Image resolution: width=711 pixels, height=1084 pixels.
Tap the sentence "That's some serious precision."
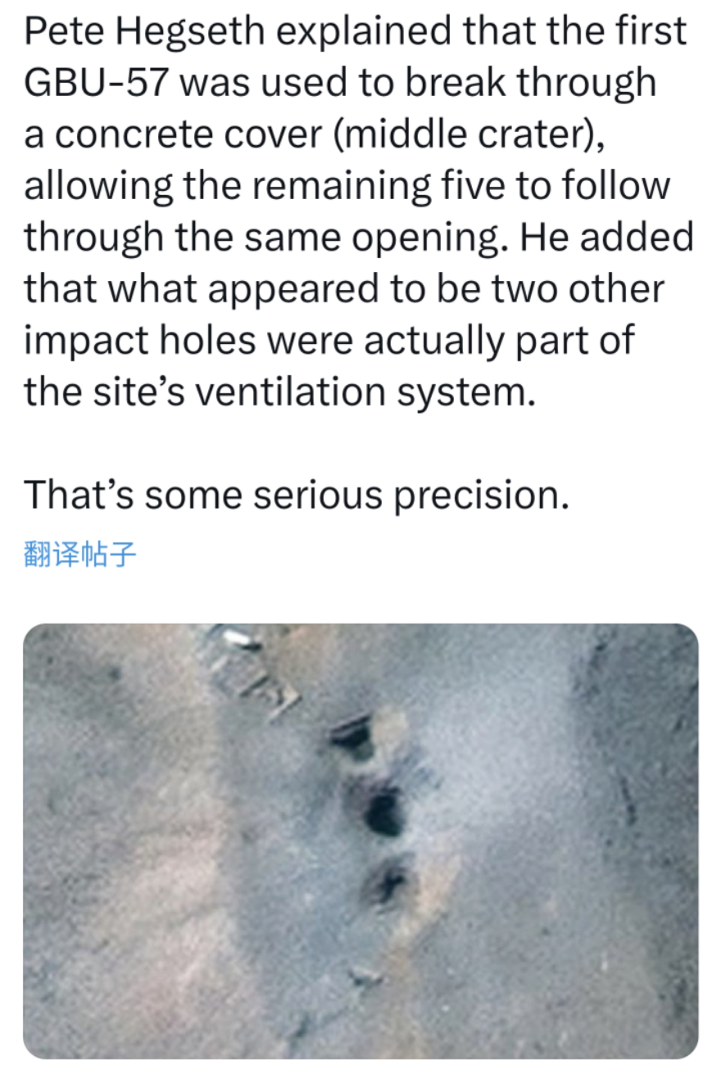(296, 495)
